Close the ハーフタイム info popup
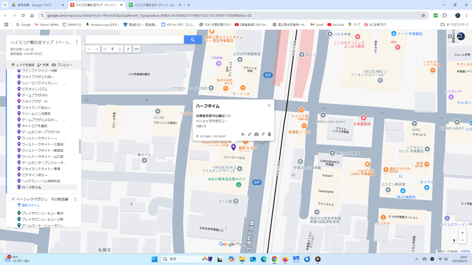The height and width of the screenshot is (265, 472). pyautogui.click(x=269, y=106)
